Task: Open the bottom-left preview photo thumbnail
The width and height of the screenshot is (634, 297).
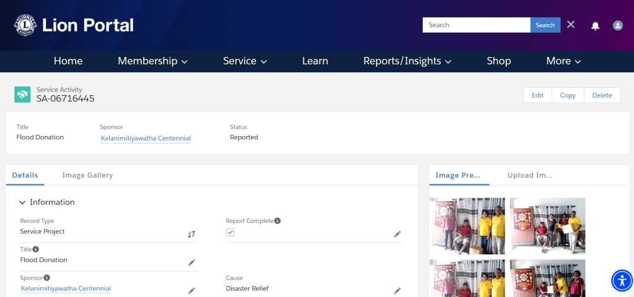Action: click(467, 278)
